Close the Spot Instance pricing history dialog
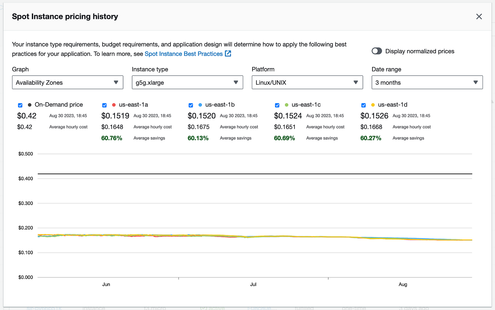This screenshot has height=310, width=495. [479, 17]
